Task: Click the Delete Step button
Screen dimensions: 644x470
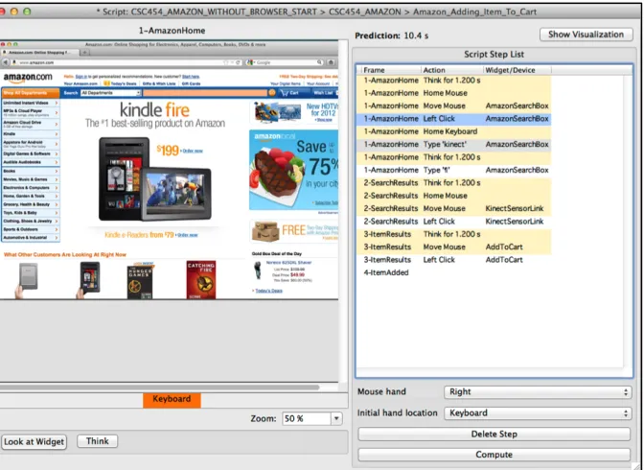Action: click(x=494, y=435)
